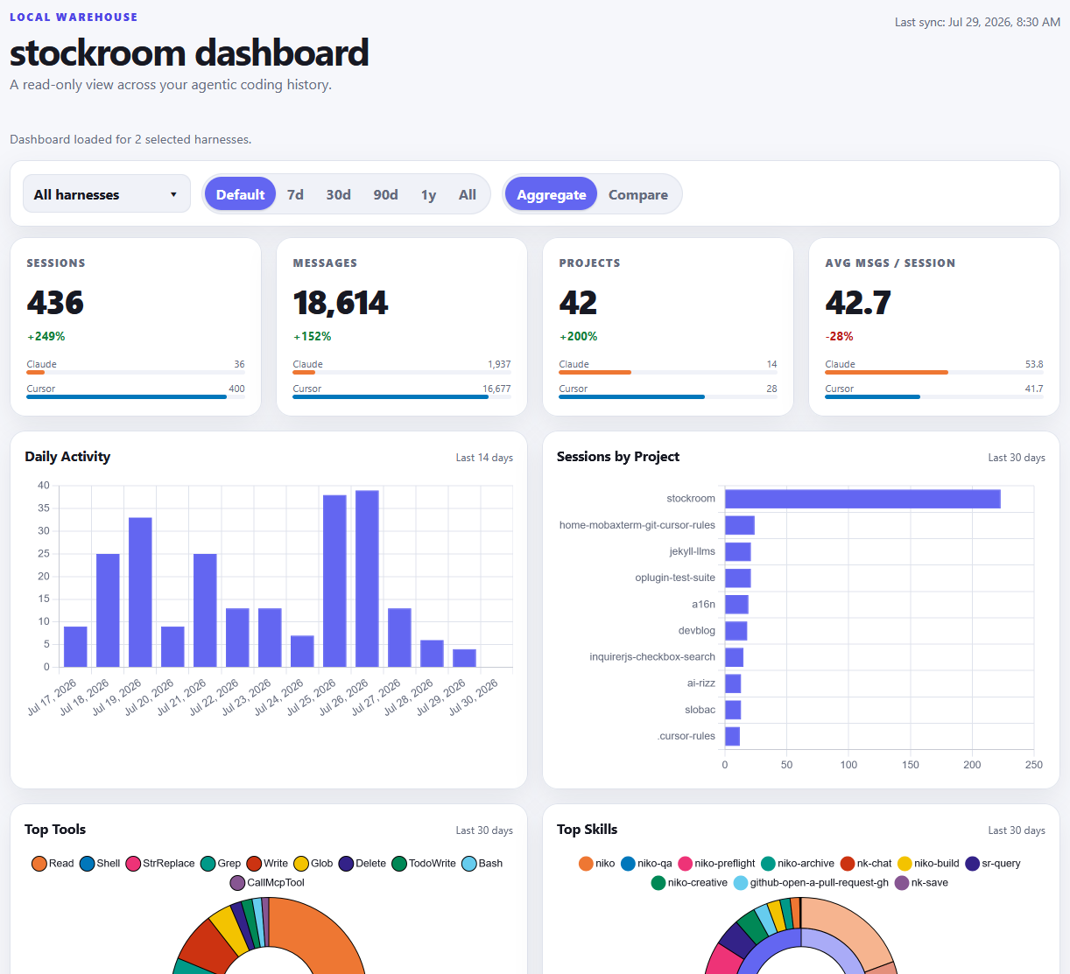The image size is (1070, 974).
Task: Click the Jul 26, 2026 activity bar
Action: [367, 578]
